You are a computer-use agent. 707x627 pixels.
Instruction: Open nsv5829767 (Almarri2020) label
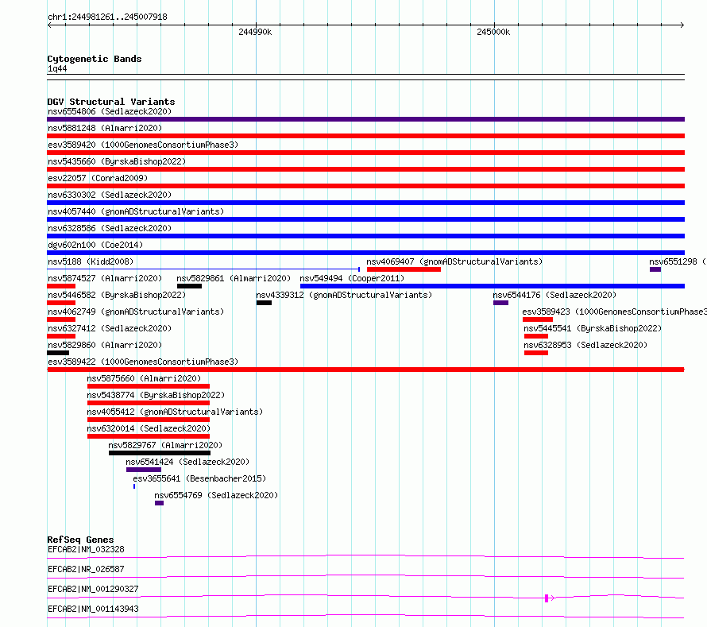pyautogui.click(x=165, y=445)
